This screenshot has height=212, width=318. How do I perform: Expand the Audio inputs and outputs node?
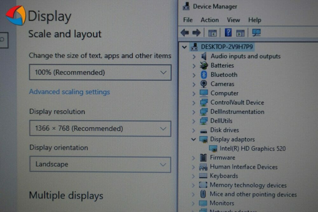194,57
